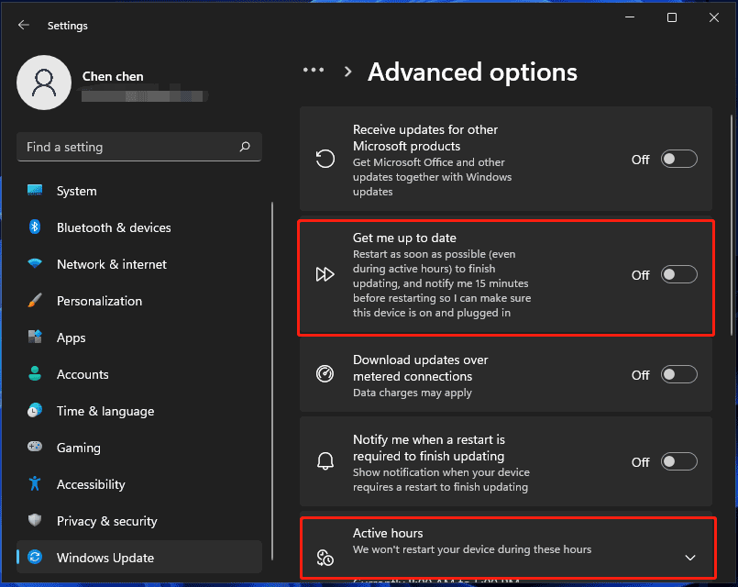Open Gaming settings

tap(77, 448)
